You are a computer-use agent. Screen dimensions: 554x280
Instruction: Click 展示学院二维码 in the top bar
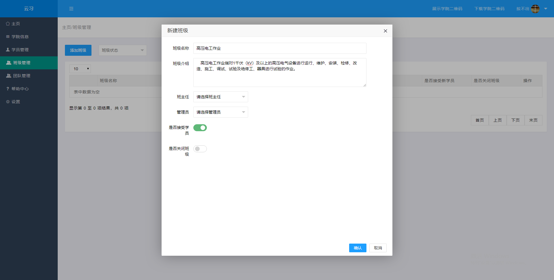click(447, 9)
